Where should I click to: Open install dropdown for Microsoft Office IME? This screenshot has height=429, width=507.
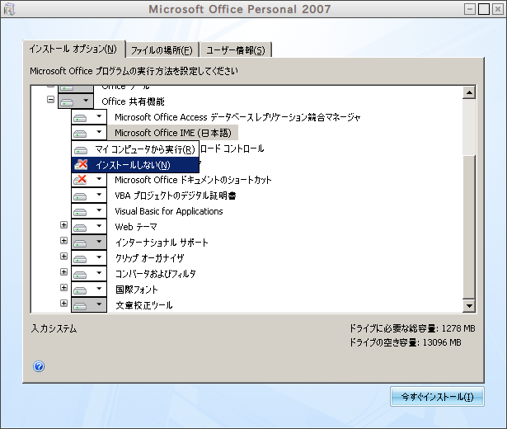(89, 133)
